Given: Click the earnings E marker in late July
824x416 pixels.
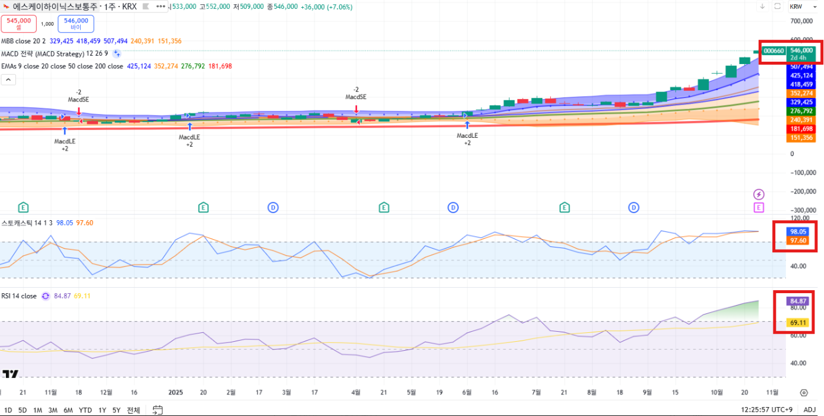Looking at the screenshot, I should click(x=564, y=207).
